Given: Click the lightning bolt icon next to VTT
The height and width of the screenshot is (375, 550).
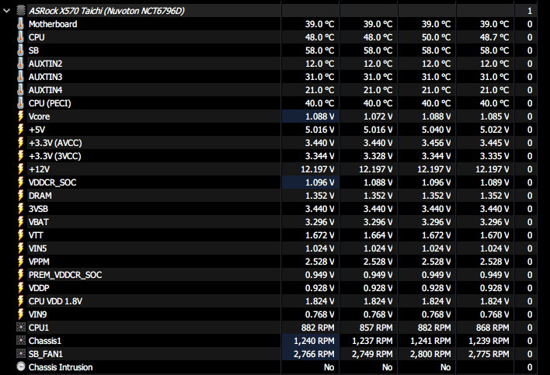Looking at the screenshot, I should coord(21,235).
